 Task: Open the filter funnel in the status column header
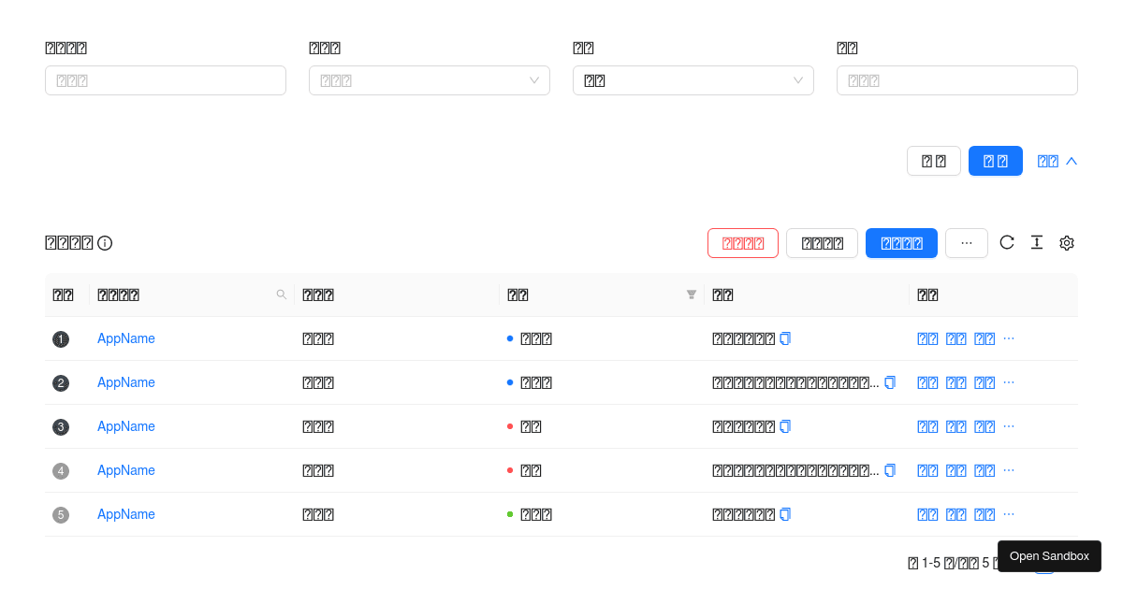click(691, 294)
